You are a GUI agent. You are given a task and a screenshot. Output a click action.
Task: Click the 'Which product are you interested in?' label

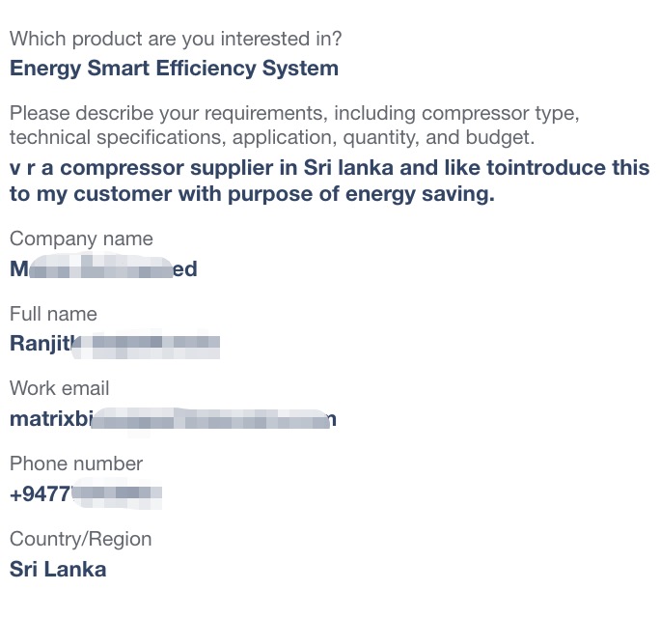pos(176,40)
